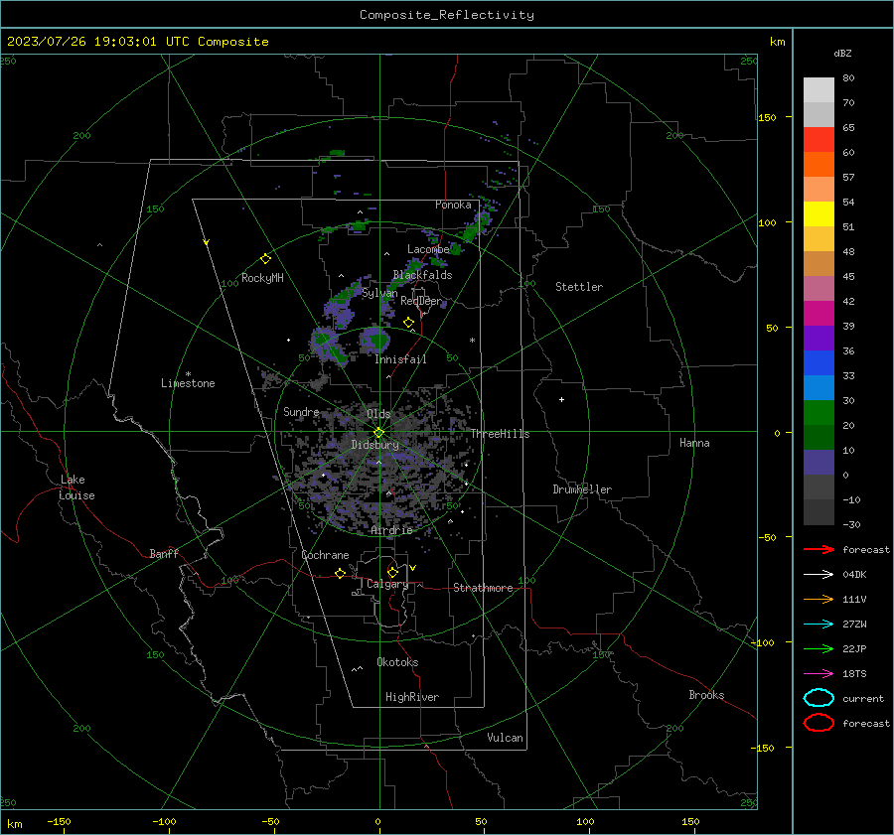894x835 pixels.
Task: Select the 'Hanna' map label
Action: (x=694, y=443)
